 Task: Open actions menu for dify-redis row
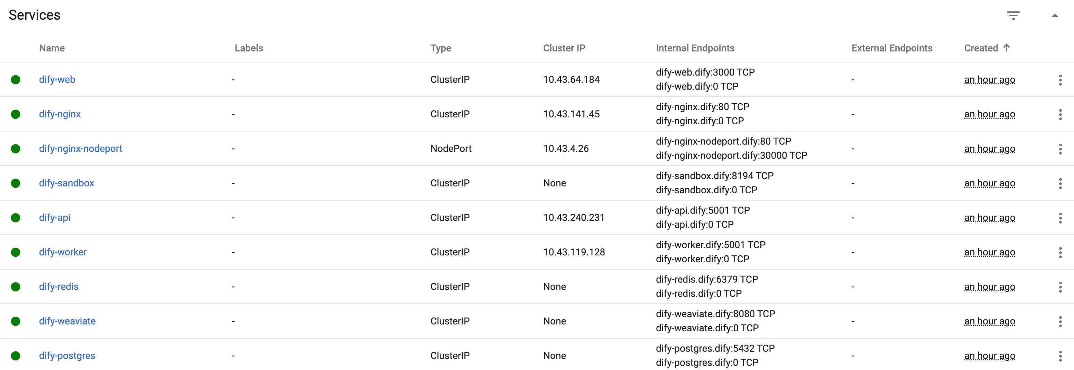[x=1060, y=287]
